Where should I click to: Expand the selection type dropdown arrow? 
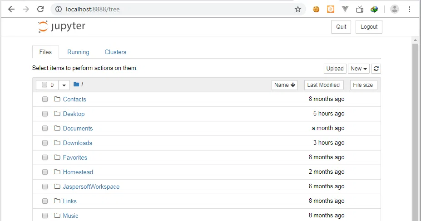click(64, 85)
